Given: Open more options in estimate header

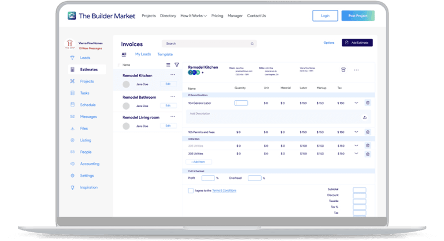Looking at the screenshot, I should pos(356,70).
